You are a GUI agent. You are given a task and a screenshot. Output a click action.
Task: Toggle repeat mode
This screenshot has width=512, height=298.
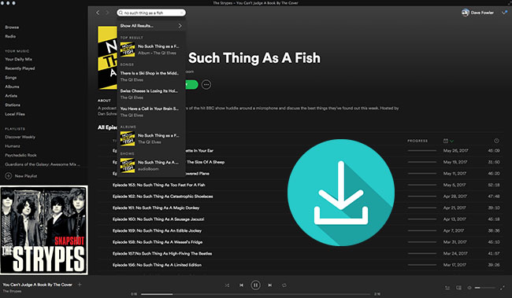pyautogui.click(x=284, y=285)
